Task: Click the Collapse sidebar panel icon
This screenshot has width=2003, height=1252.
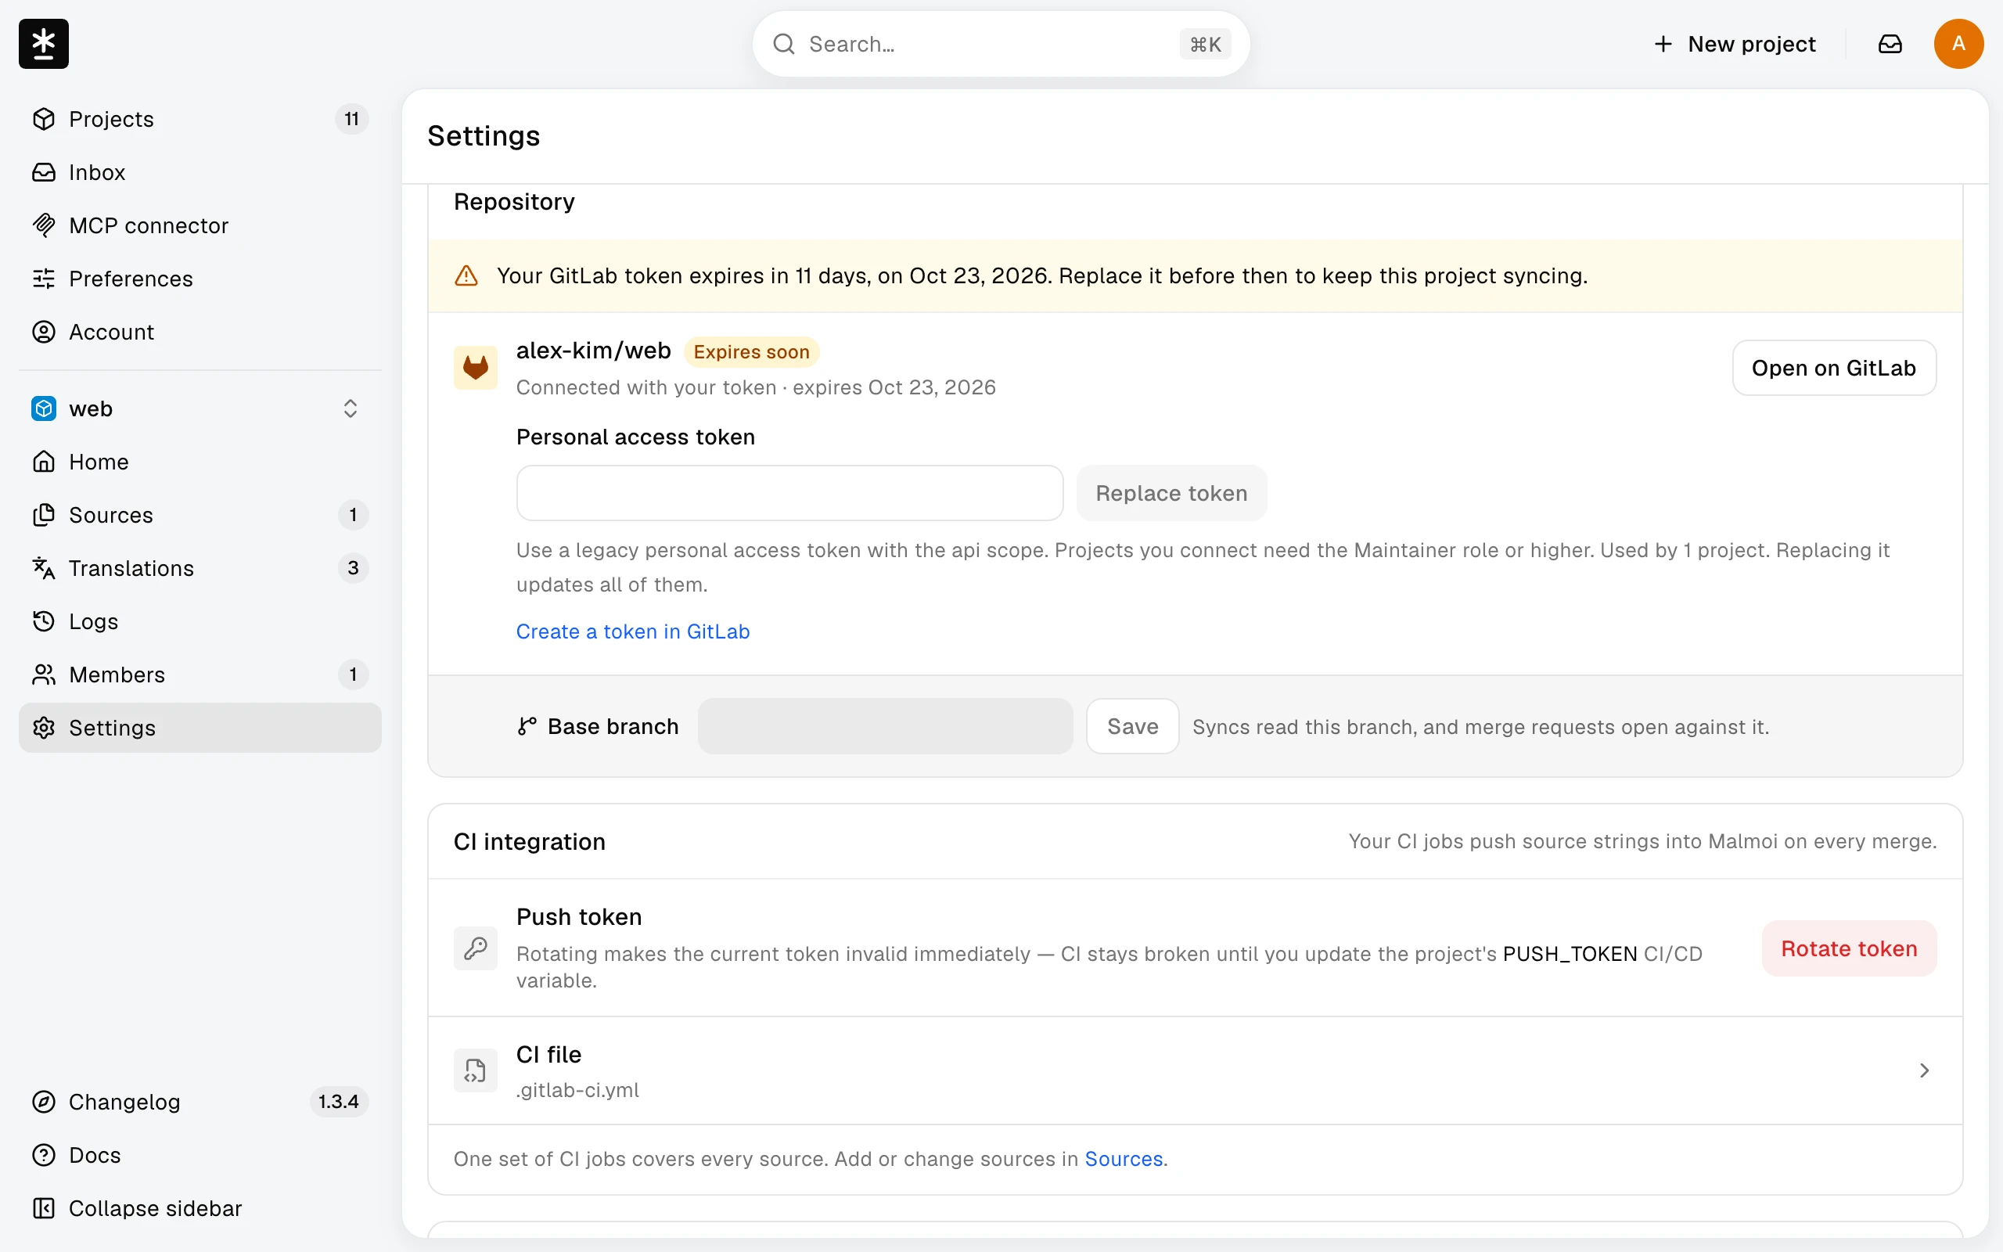Action: 44,1208
